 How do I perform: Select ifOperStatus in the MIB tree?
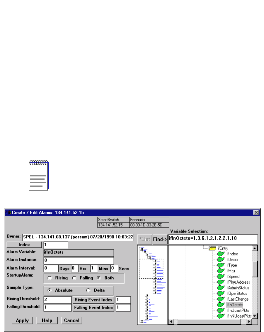[x=237, y=294]
